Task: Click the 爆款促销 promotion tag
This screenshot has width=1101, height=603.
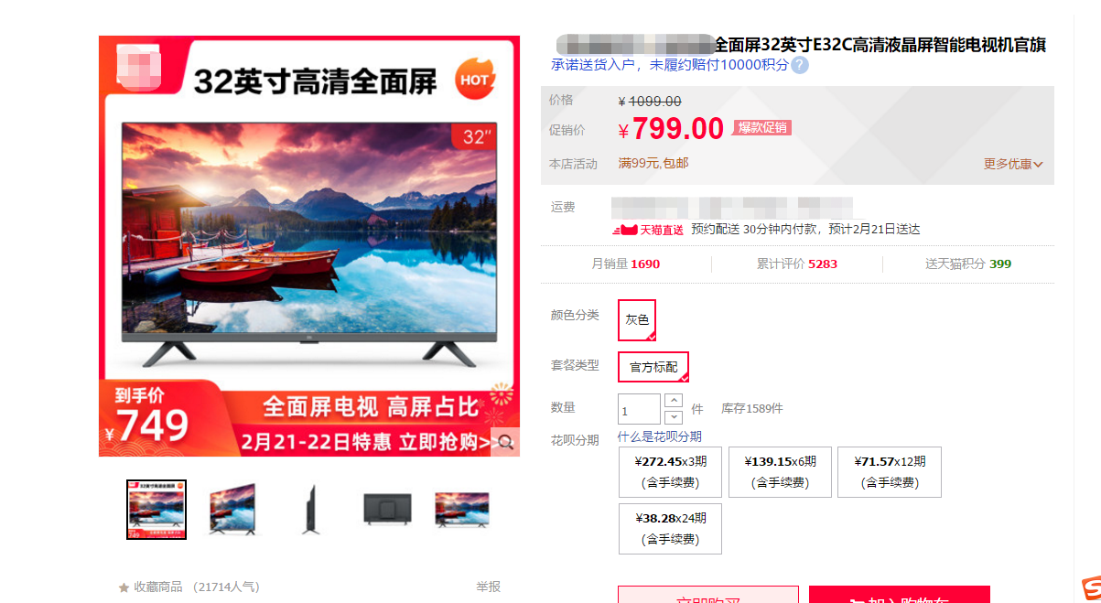Action: 762,128
